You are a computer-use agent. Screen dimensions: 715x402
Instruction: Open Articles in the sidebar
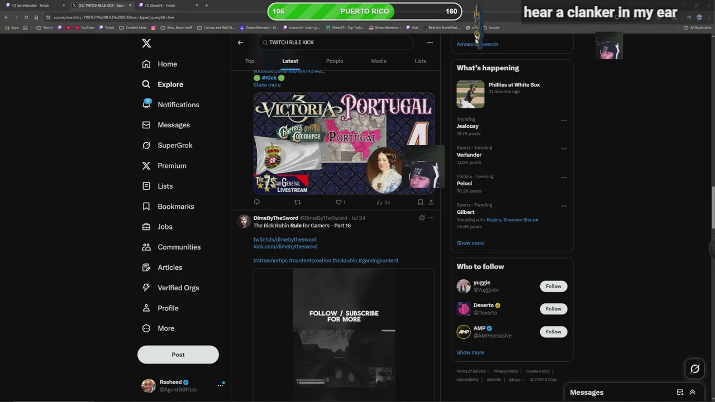click(x=162, y=267)
